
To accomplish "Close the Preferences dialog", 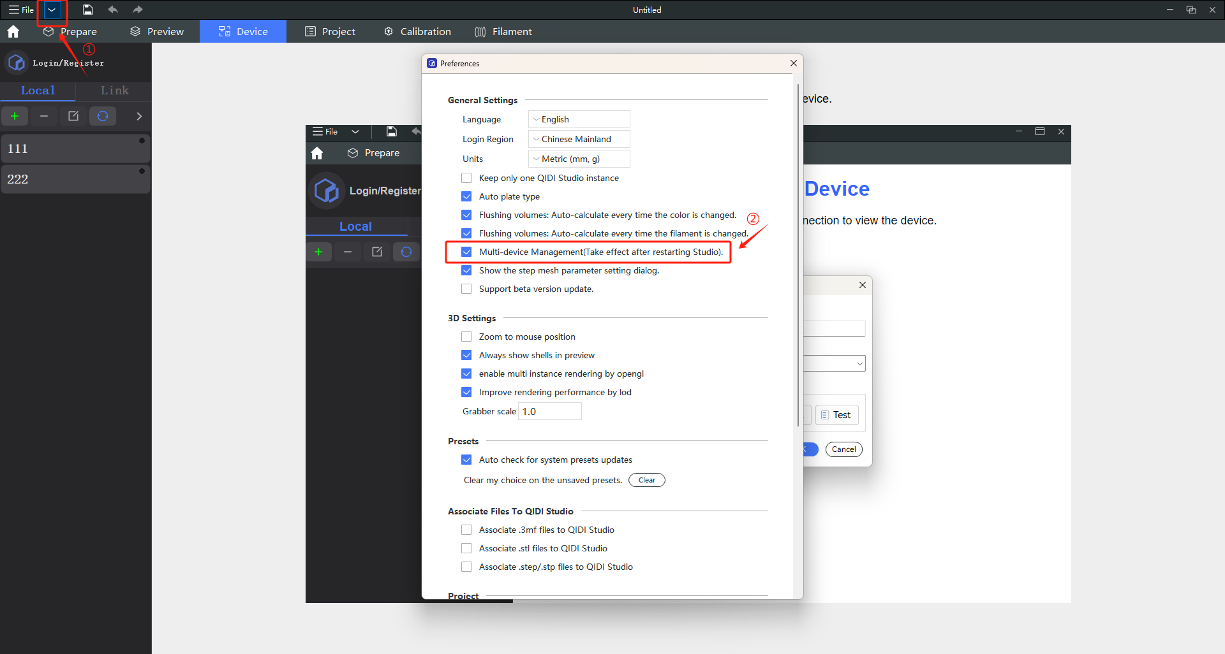I will [793, 63].
